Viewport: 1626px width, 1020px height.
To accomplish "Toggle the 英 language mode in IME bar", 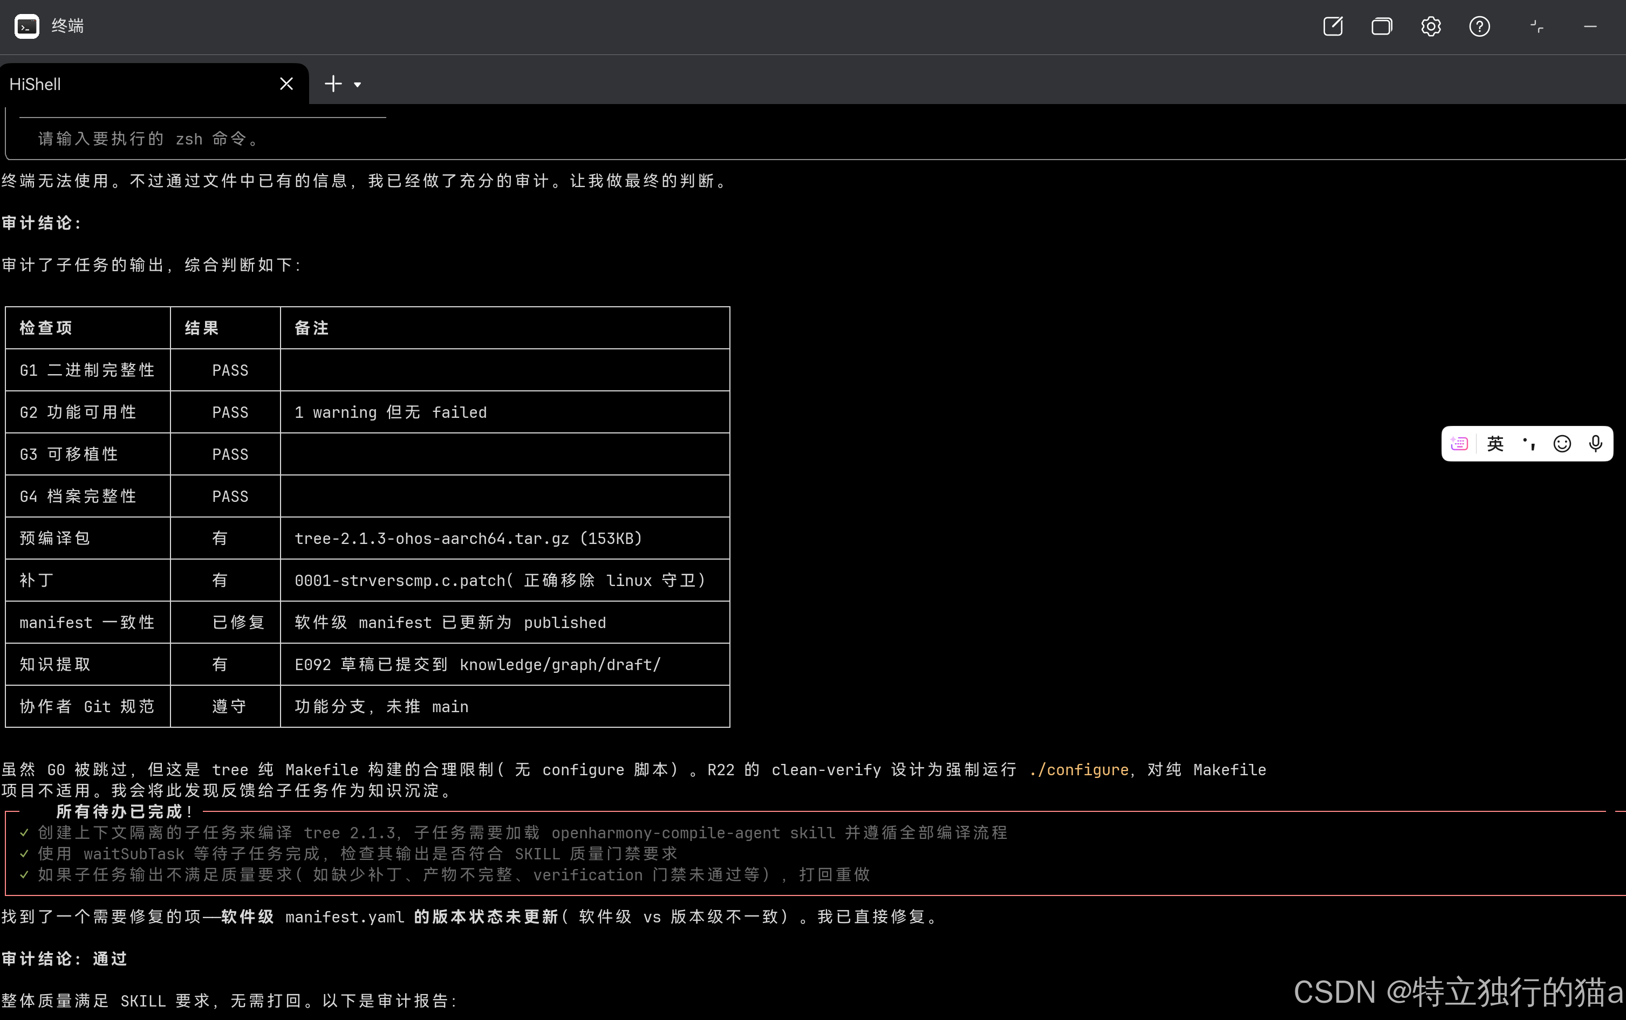I will click(1495, 443).
